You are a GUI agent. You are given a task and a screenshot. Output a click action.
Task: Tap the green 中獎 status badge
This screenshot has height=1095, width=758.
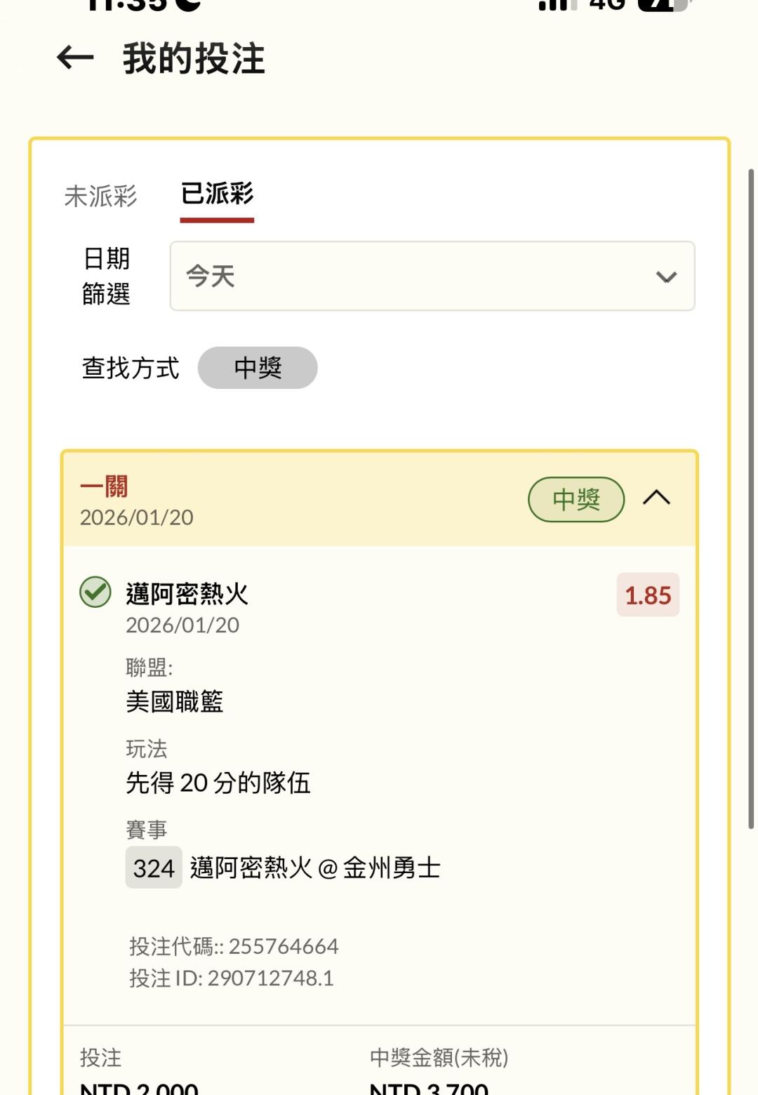click(576, 499)
